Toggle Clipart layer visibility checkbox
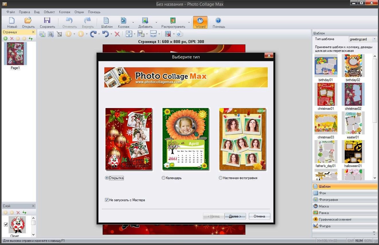This screenshot has width=379, height=245. [6, 224]
